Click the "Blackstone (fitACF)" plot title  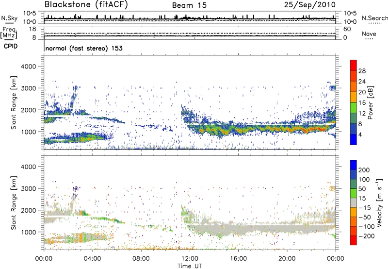coord(86,4)
